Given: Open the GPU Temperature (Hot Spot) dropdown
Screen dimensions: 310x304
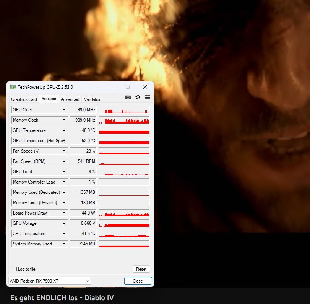Looking at the screenshot, I should coord(64,141).
